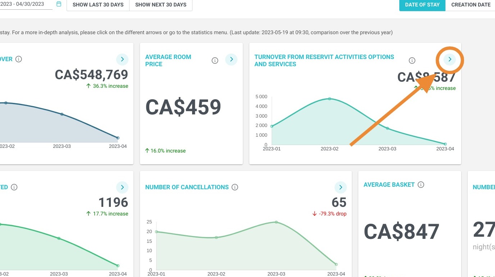Click 2023-04 point on cancellations chart

(336, 264)
